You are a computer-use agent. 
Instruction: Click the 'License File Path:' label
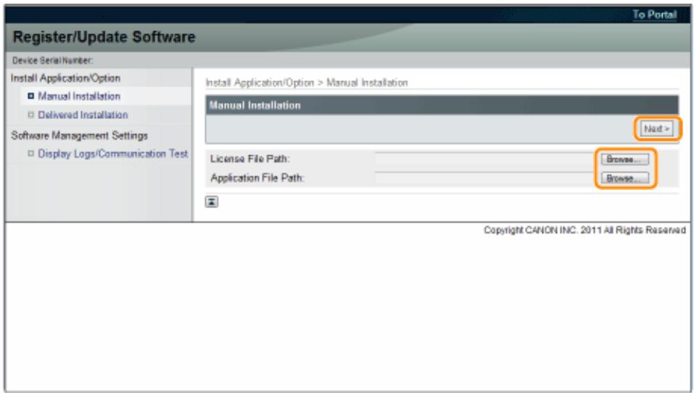point(249,159)
